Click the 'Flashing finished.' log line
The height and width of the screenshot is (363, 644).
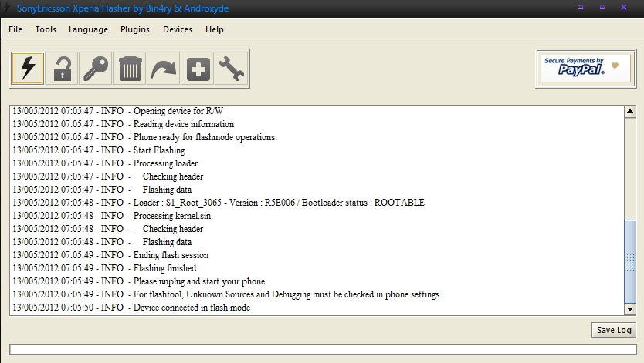click(166, 268)
